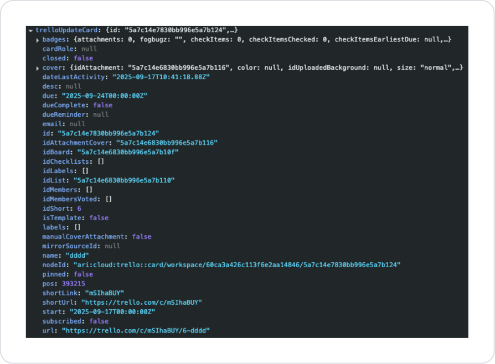Click the idList value ending in 7b110
The height and width of the screenshot is (364, 495).
(124, 180)
